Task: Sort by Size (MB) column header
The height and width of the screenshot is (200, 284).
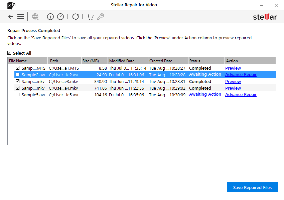Action: [x=94, y=61]
